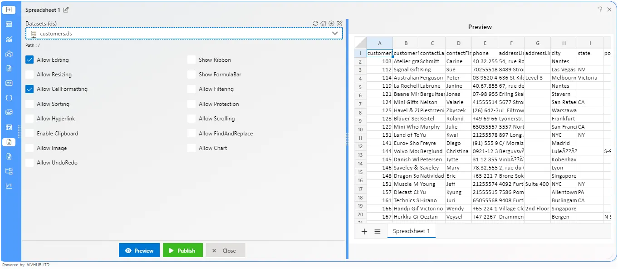The width and height of the screenshot is (618, 269).
Task: Select cell containing Frankfurt
Action: pos(564,119)
